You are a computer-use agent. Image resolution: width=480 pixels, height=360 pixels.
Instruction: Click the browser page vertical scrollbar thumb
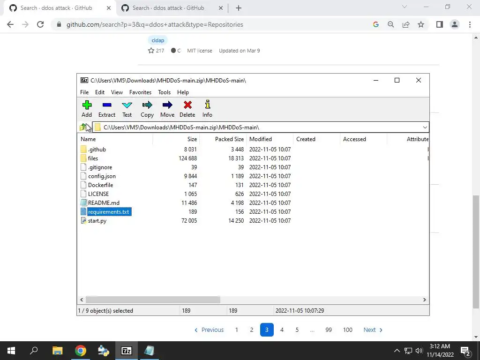(475, 252)
